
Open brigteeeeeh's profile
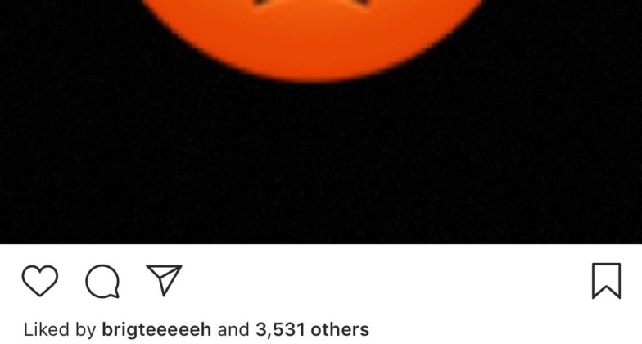pyautogui.click(x=156, y=329)
